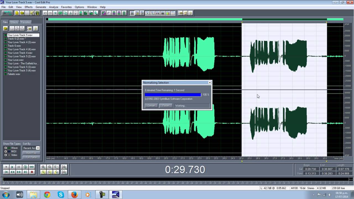Click the undo arrow toolbar icon
Image resolution: width=354 pixels, height=199 pixels.
(45, 13)
